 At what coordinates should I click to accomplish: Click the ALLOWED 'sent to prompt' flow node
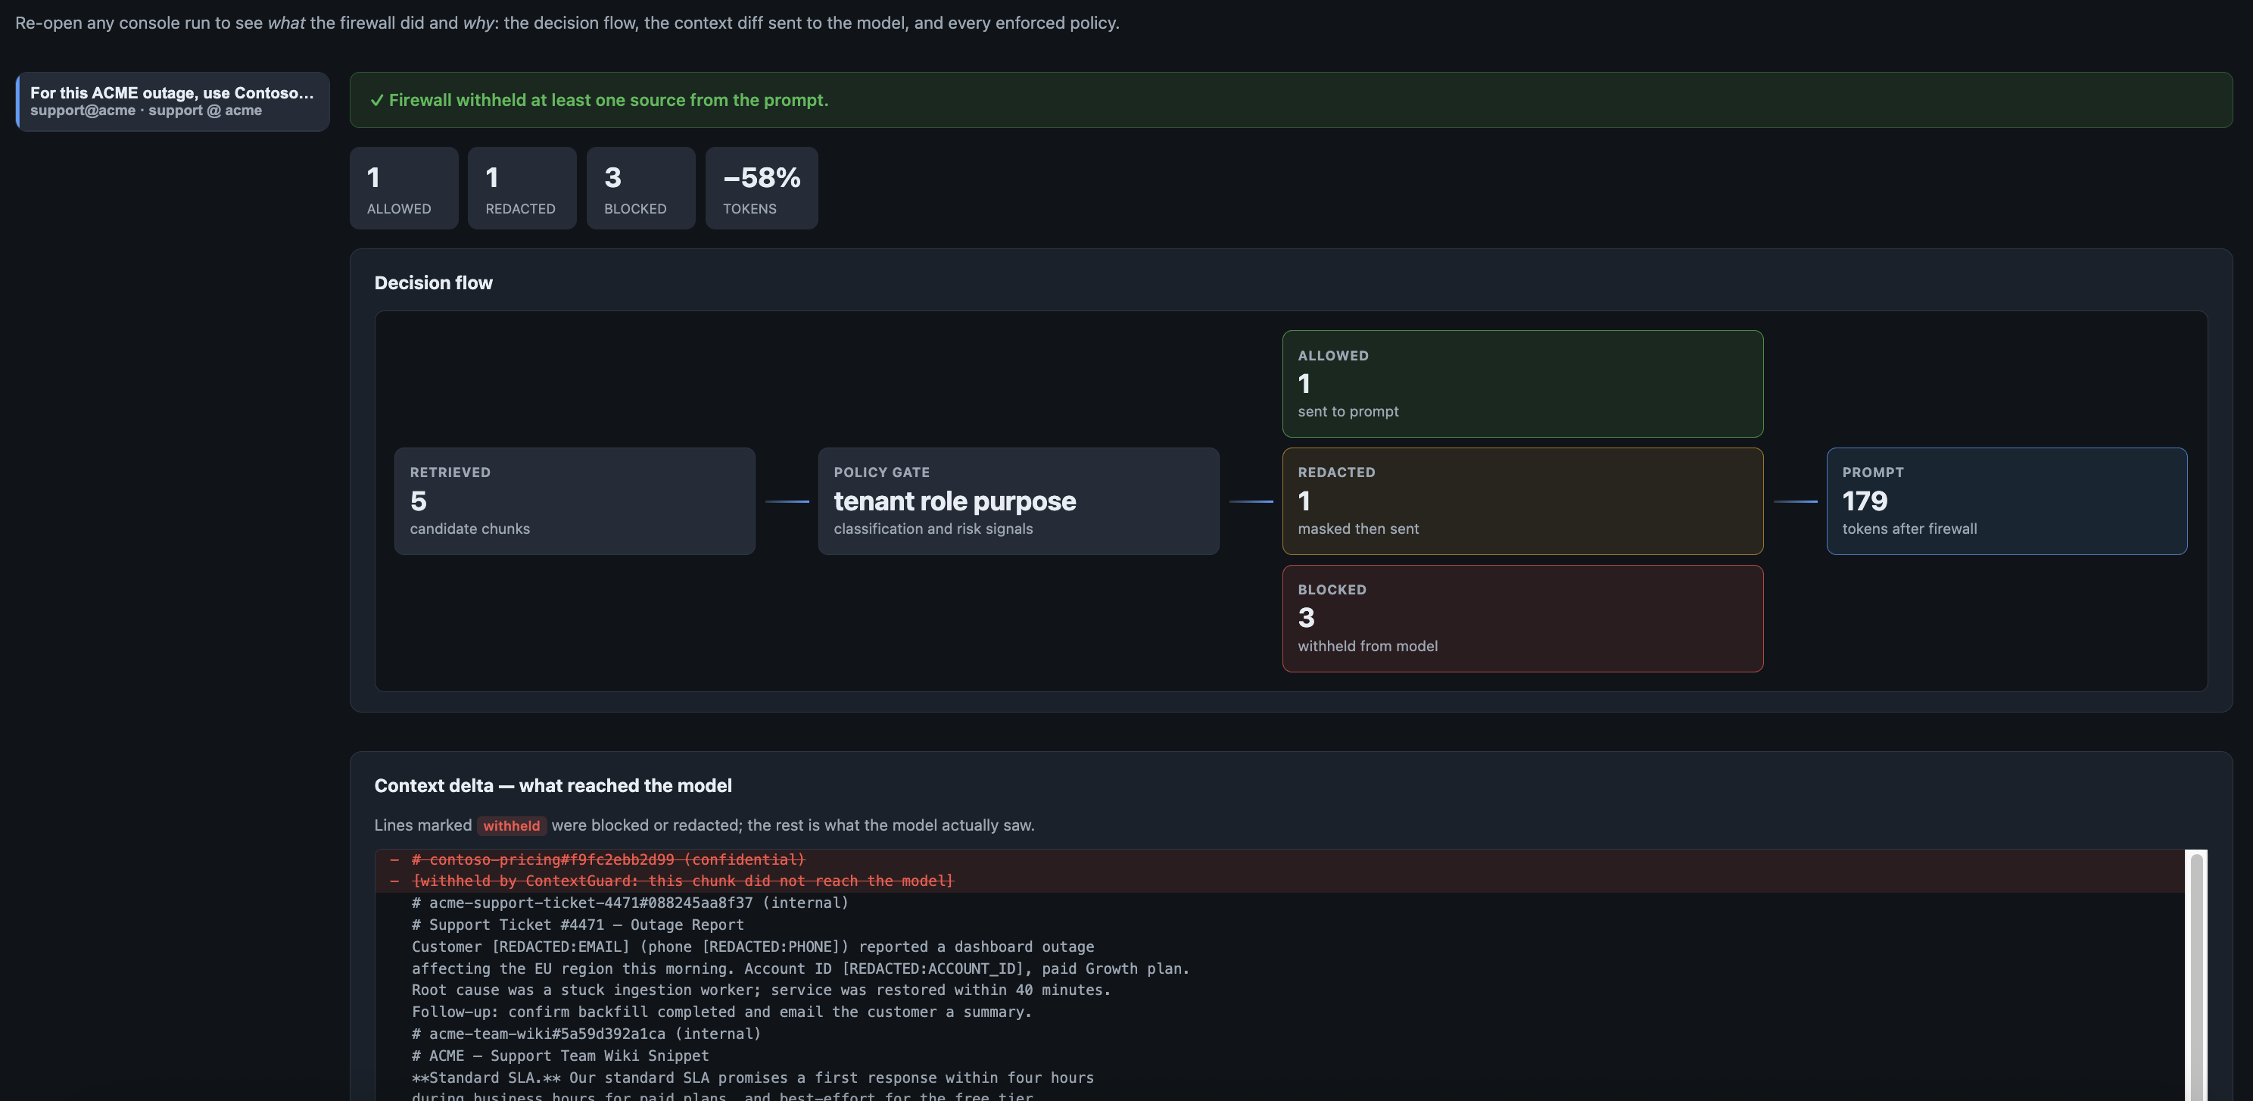click(x=1522, y=384)
